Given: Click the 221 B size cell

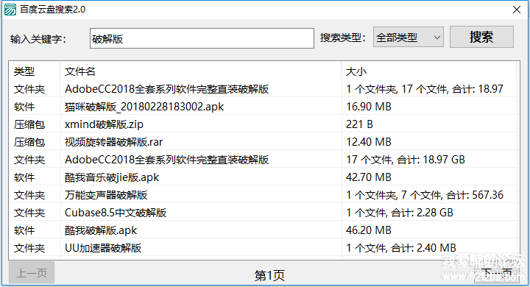Looking at the screenshot, I should click(x=359, y=124).
